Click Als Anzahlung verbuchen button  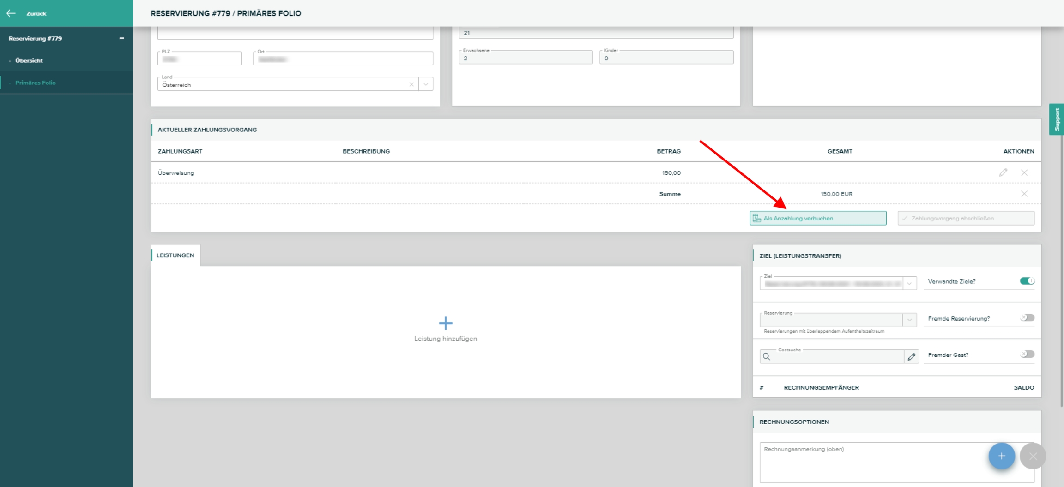(x=817, y=218)
